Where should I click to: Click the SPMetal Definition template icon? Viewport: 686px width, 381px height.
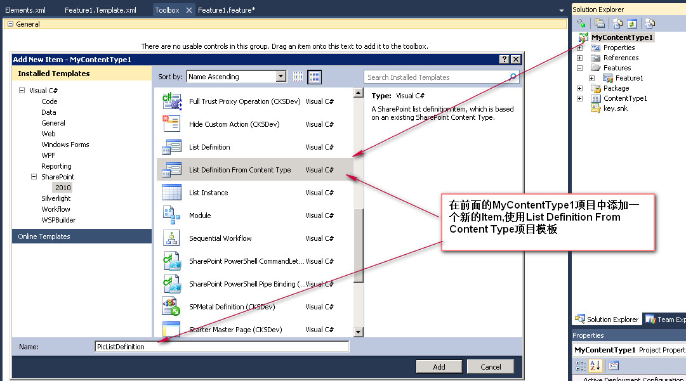pyautogui.click(x=171, y=306)
